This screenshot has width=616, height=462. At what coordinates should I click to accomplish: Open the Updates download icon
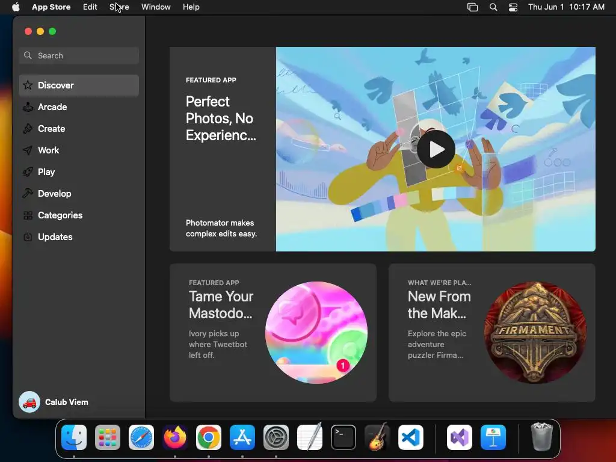[x=28, y=237]
